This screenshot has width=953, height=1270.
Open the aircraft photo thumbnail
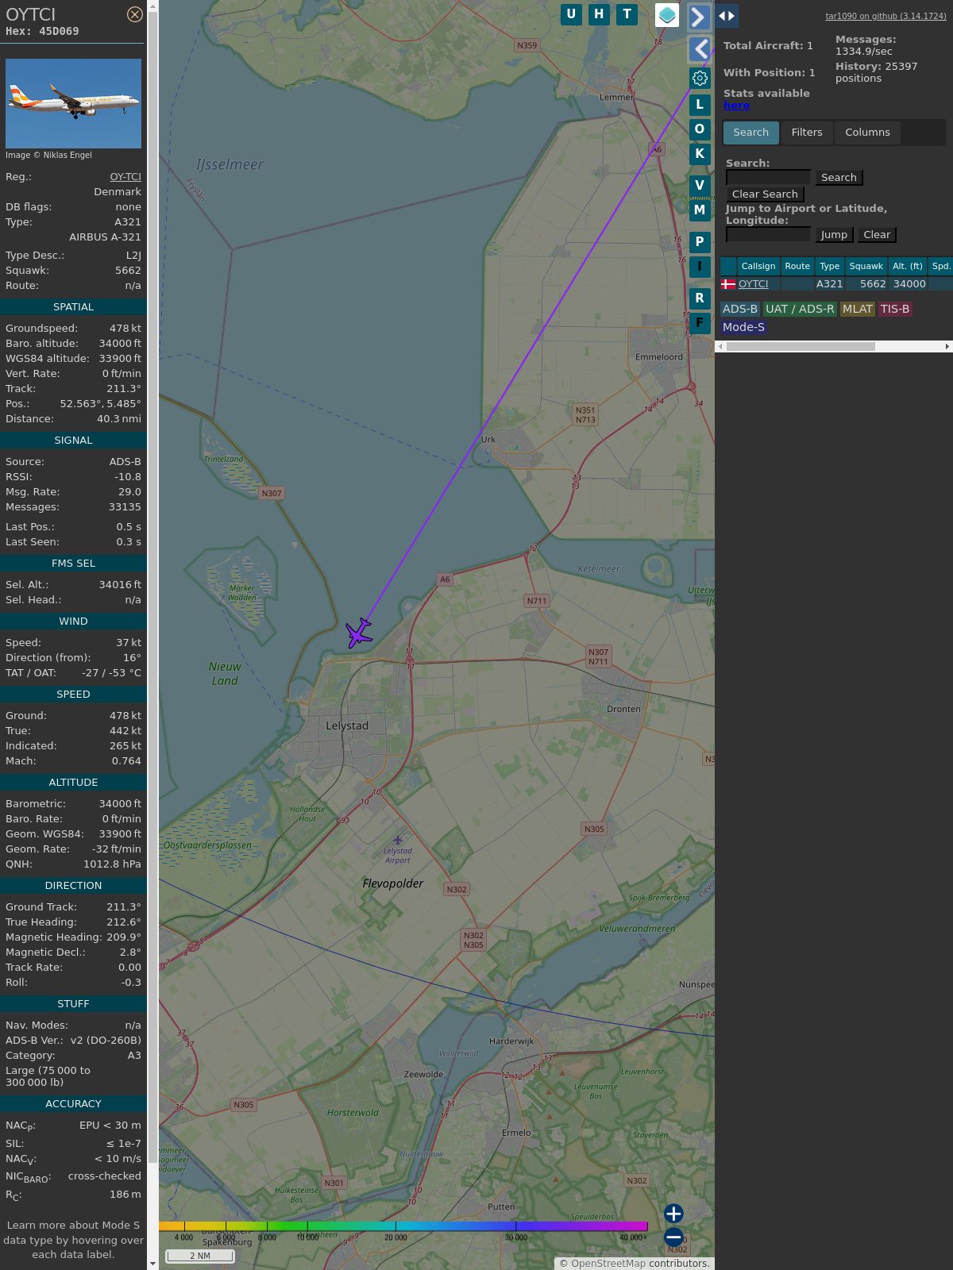coord(73,103)
